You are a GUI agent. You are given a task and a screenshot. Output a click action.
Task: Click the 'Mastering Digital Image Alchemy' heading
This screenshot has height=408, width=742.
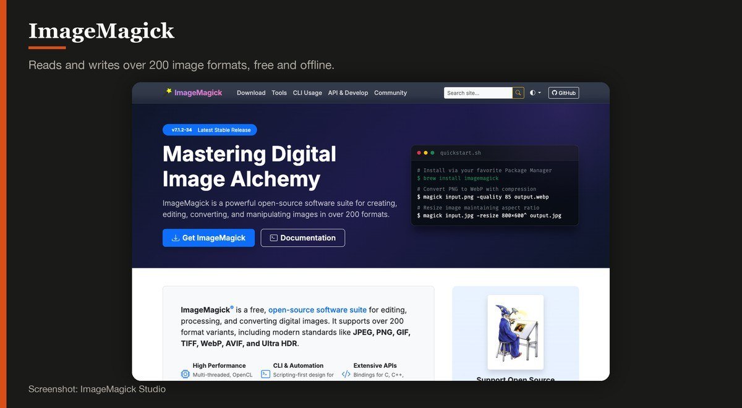click(x=249, y=166)
